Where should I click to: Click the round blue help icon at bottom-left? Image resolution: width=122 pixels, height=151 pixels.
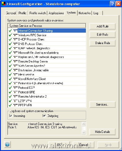coord(7,145)
